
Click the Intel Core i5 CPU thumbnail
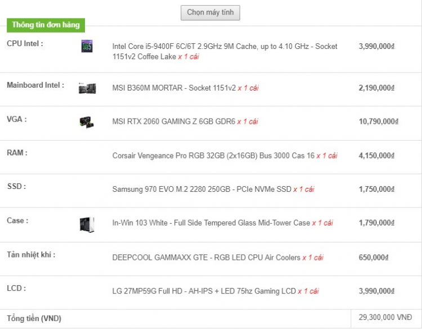(x=87, y=46)
